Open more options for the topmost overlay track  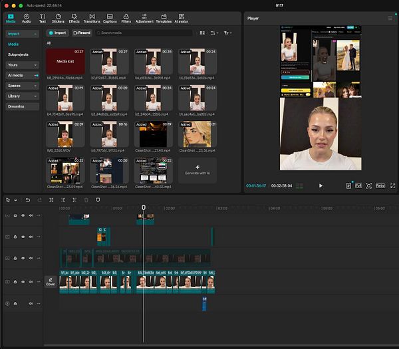[x=39, y=215]
